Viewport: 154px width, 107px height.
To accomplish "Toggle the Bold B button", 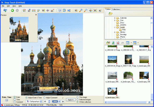I will [x=63, y=102].
